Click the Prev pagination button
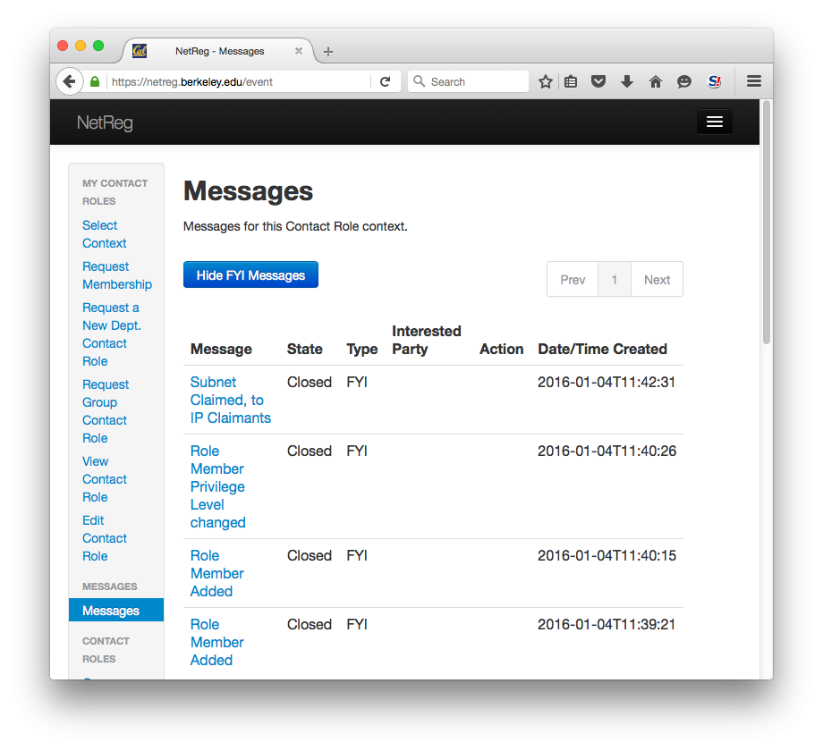The image size is (823, 751). click(573, 280)
